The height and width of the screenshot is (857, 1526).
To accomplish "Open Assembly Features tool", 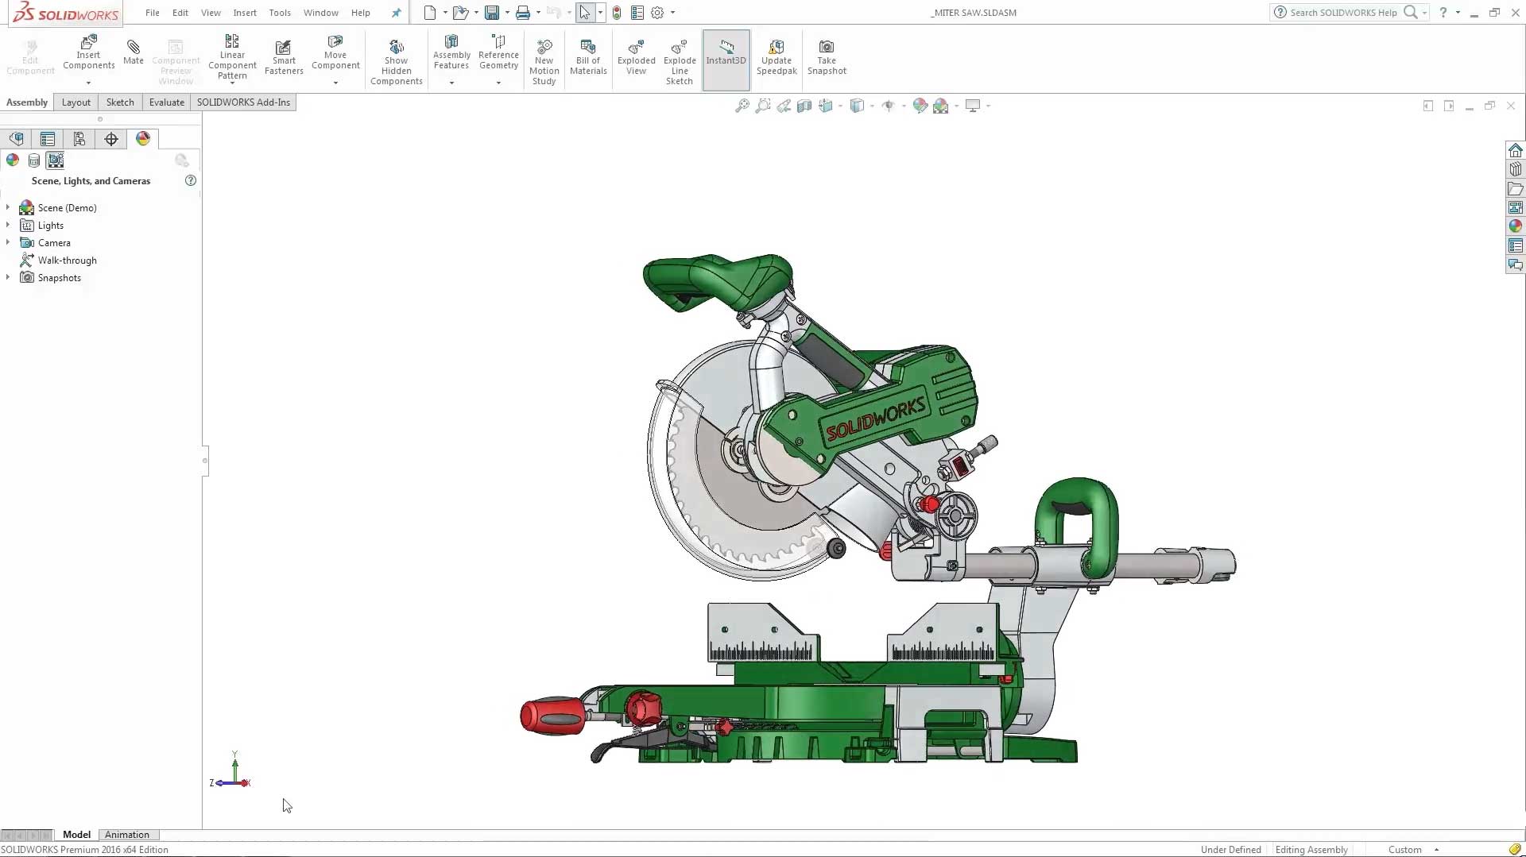I will point(451,52).
